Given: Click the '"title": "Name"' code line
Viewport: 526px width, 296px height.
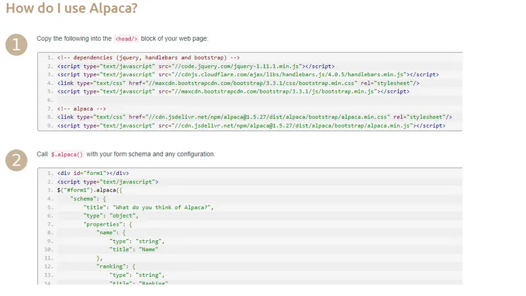Looking at the screenshot, I should point(133,249).
